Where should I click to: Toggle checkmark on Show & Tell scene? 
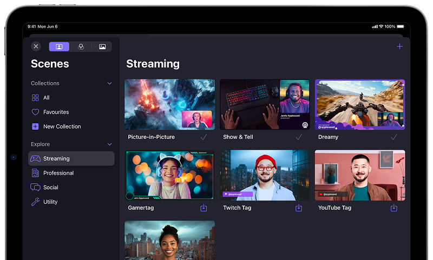coord(299,137)
